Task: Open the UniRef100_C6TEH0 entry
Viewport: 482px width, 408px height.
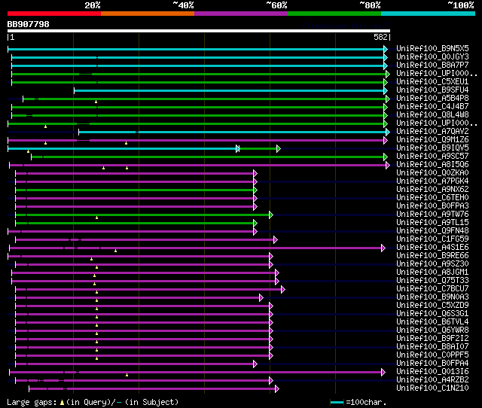Action: (x=432, y=198)
